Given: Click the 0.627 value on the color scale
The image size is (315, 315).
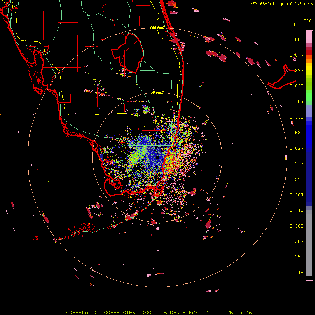Looking at the screenshot, I should (296, 148).
